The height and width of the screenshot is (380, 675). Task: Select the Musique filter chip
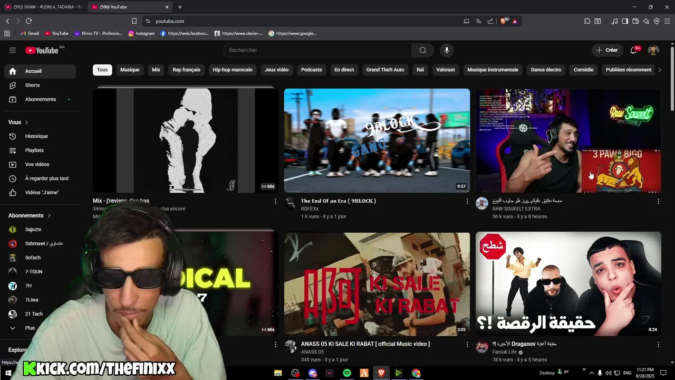pos(130,70)
